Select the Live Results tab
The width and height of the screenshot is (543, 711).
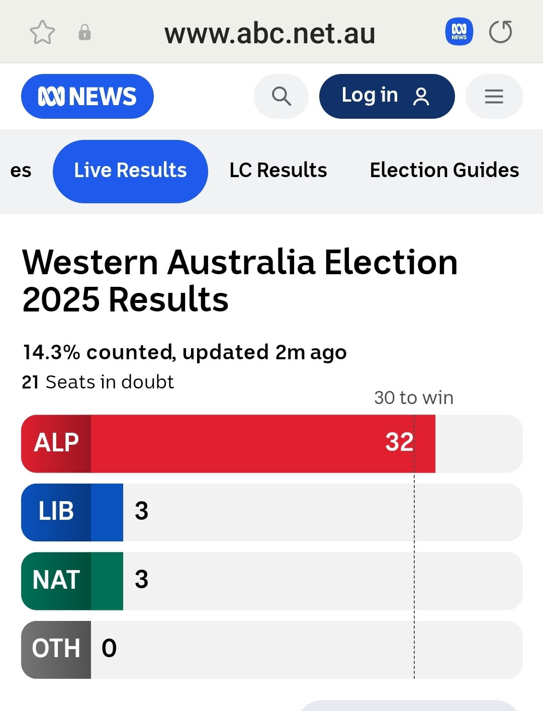130,171
